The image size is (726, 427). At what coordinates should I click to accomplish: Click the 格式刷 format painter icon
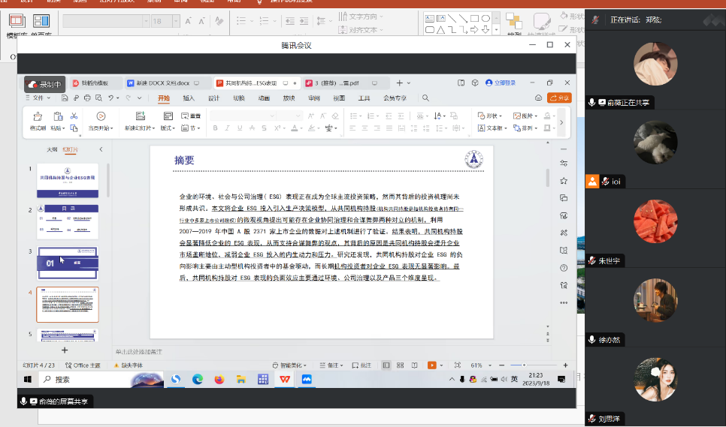[37, 116]
